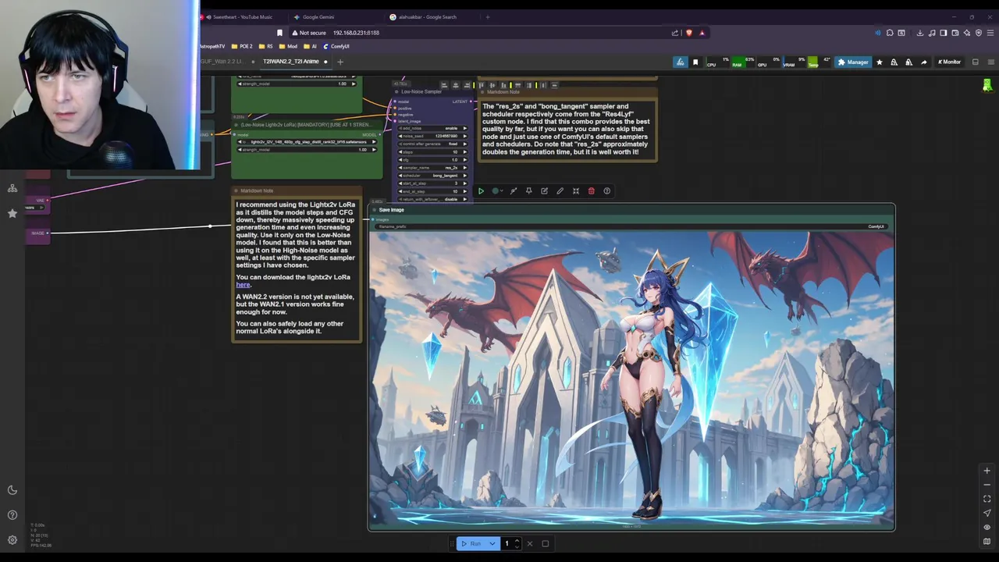Click the Brave shields icon
Screen dimensions: 999x562
(x=688, y=33)
